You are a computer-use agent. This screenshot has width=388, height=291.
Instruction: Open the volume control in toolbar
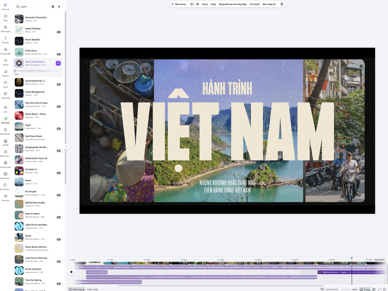197,4
